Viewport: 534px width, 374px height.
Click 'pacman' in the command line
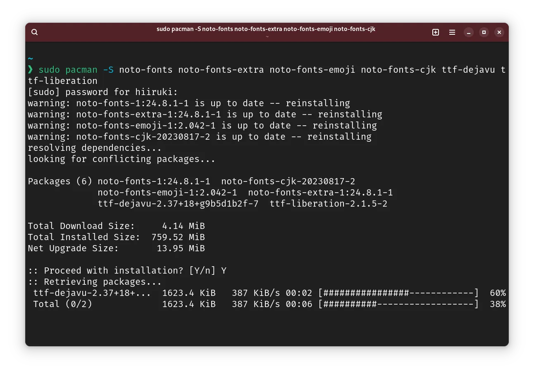pyautogui.click(x=81, y=69)
